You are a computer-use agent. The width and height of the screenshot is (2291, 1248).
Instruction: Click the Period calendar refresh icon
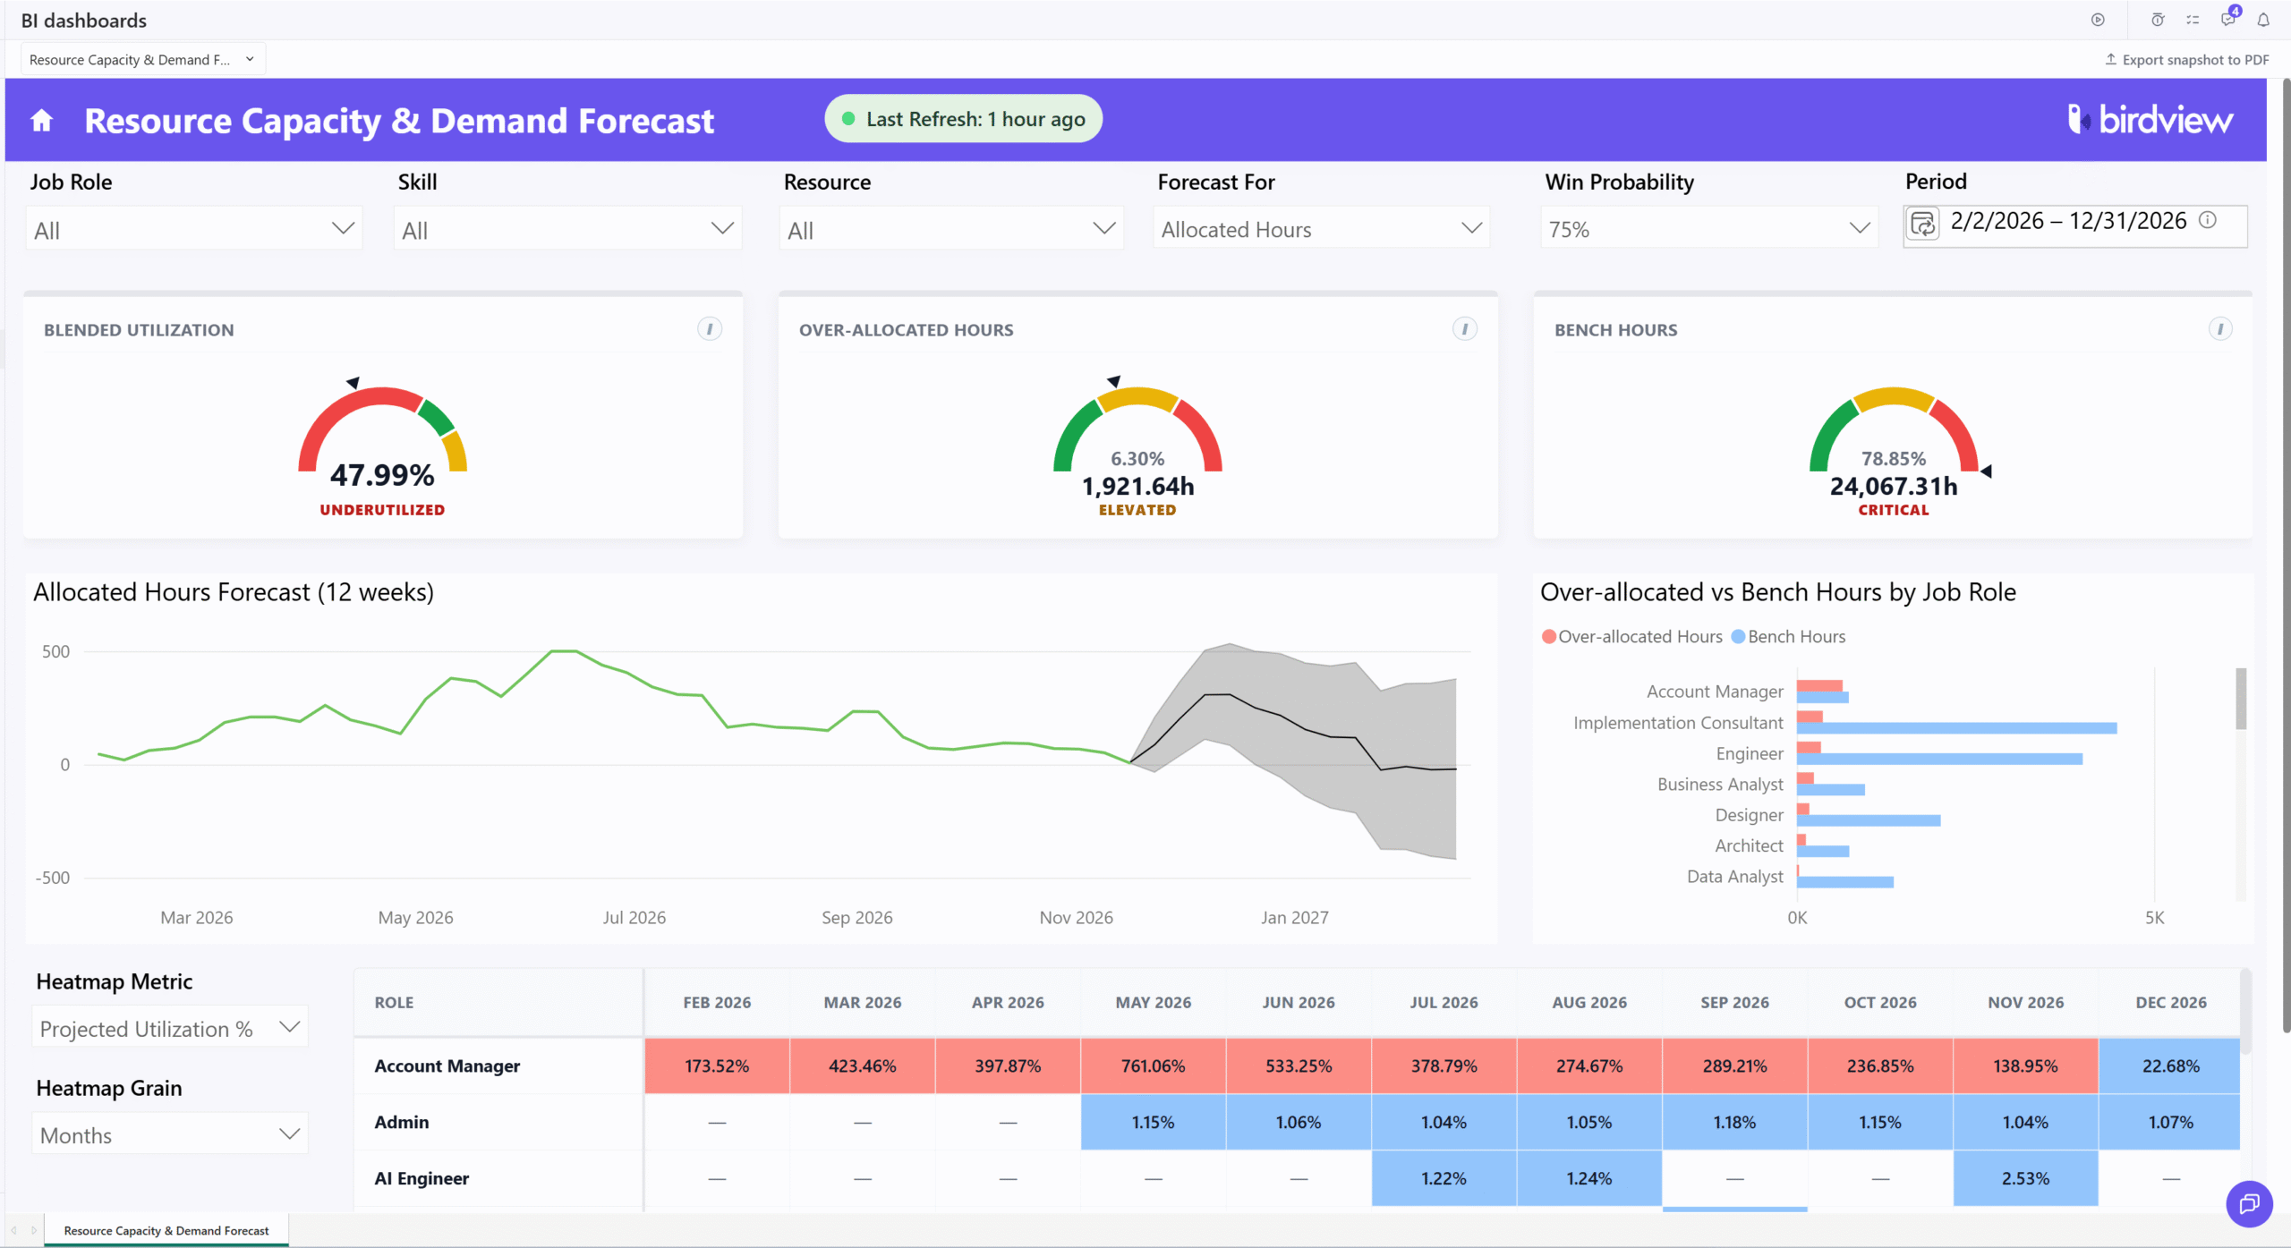(1923, 223)
